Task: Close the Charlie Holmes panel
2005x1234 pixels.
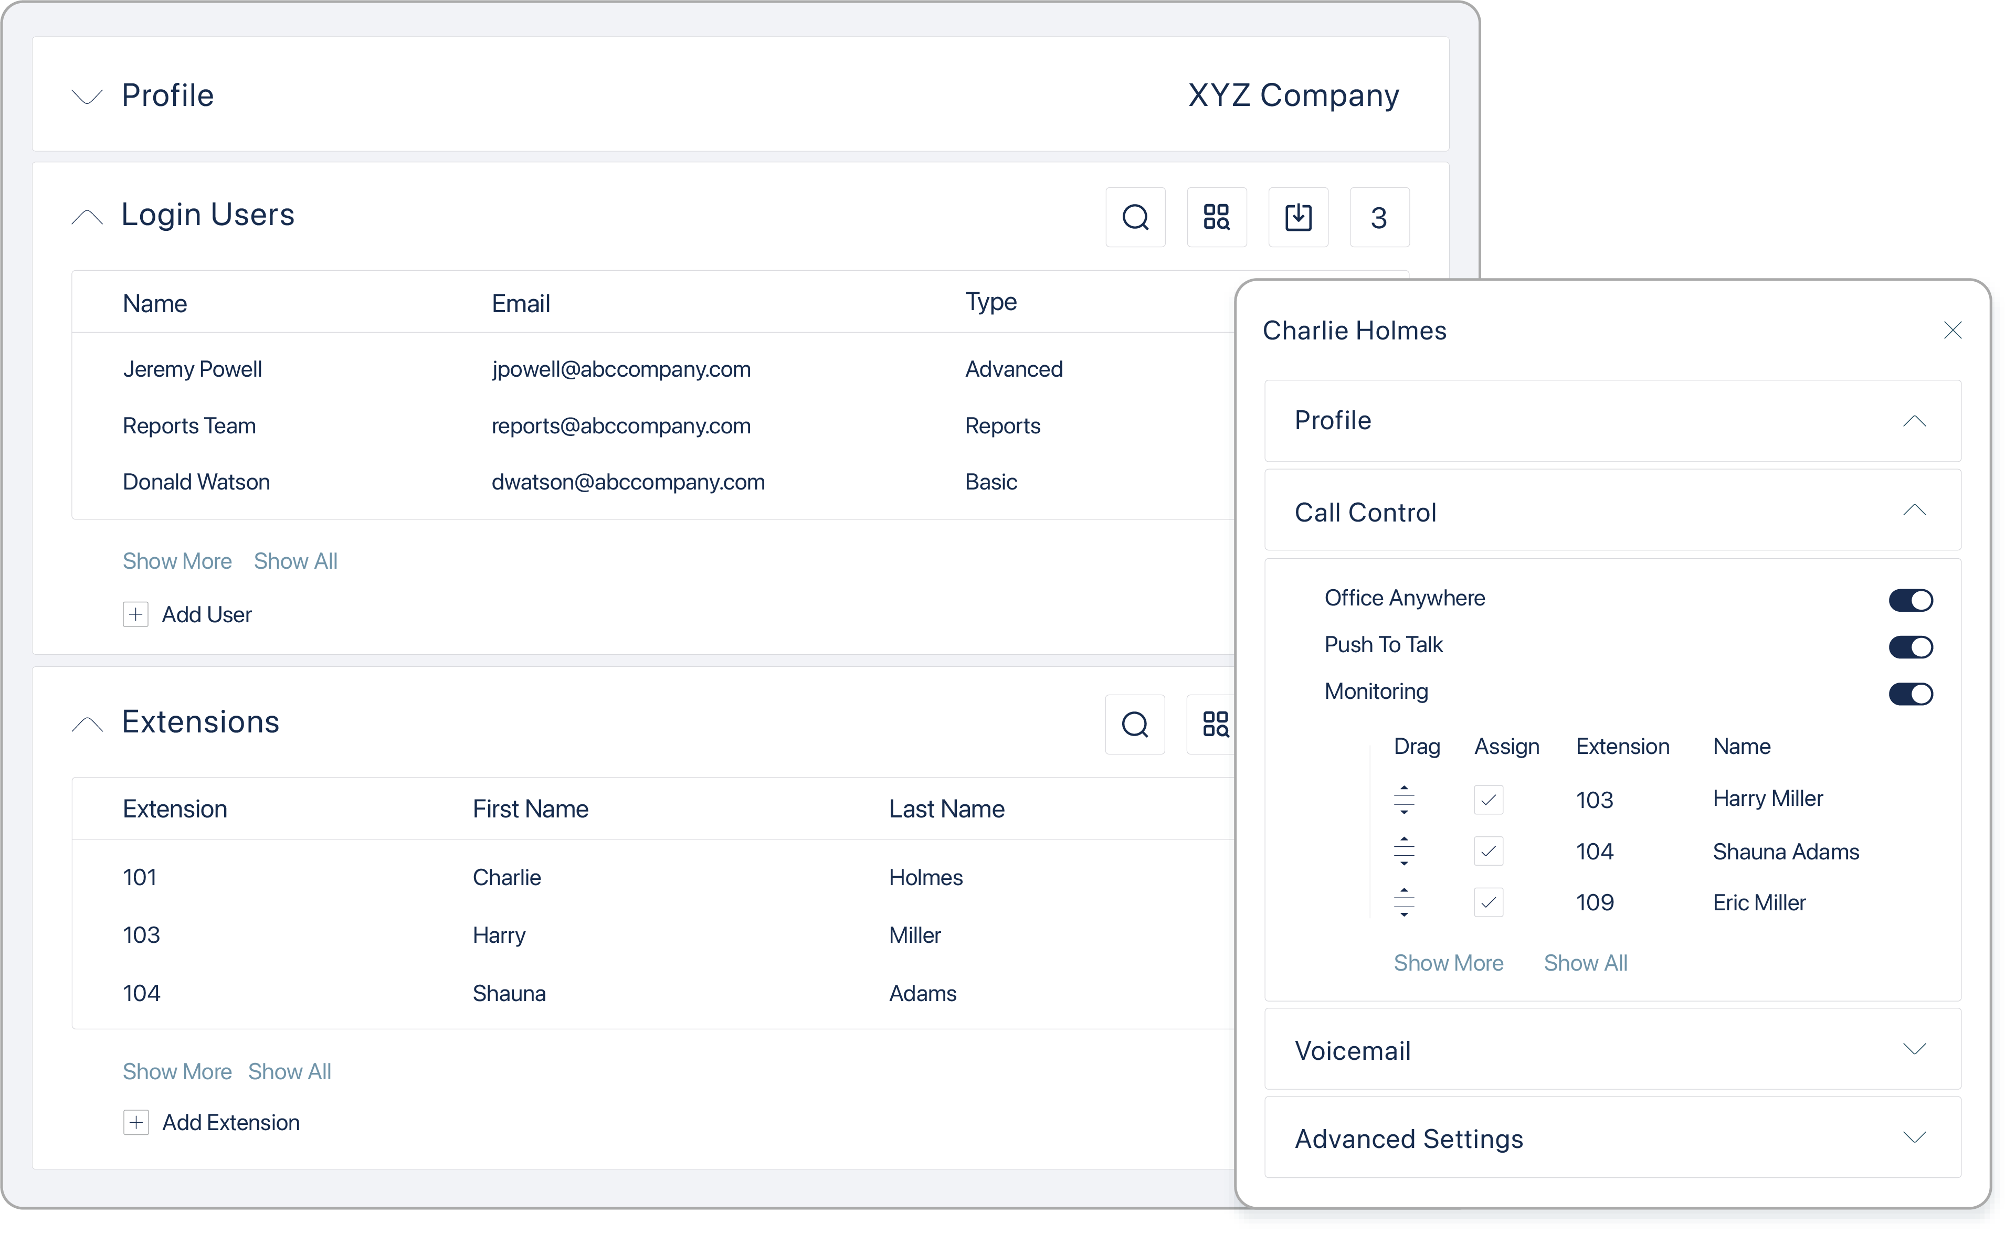Action: pos(1954,331)
